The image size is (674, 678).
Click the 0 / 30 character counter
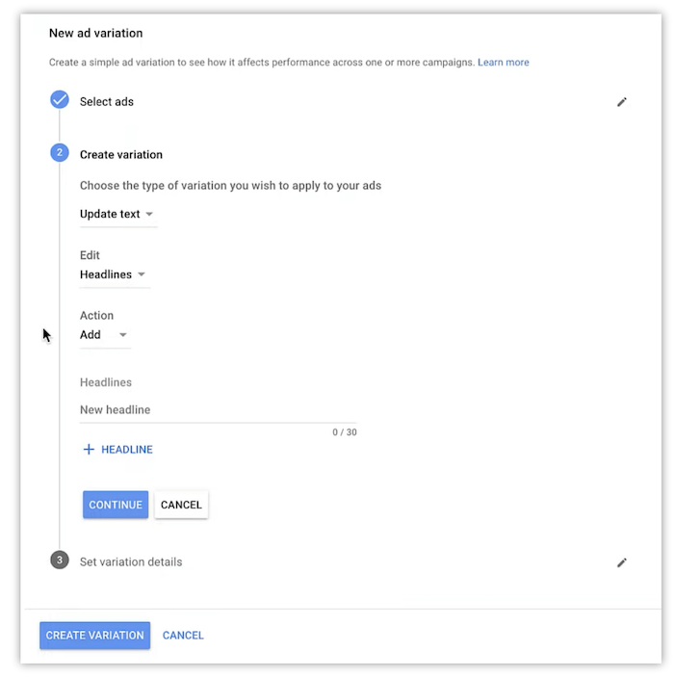(x=345, y=432)
